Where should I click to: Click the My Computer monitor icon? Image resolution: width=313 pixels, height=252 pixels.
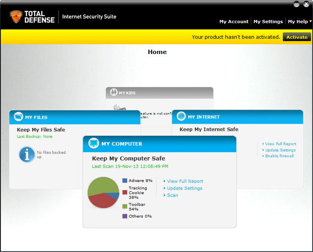tap(93, 143)
